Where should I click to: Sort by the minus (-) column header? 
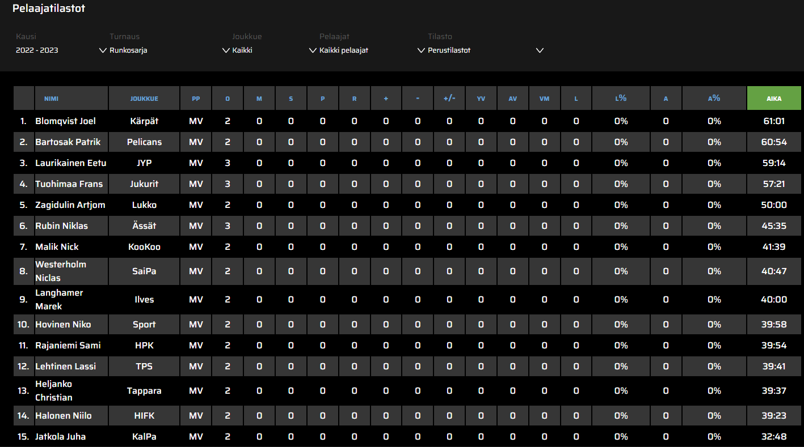coord(418,98)
